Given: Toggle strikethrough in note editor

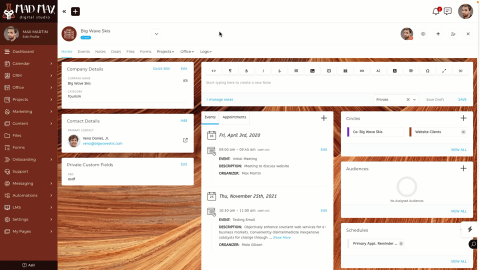Looking at the screenshot, I should [279, 70].
